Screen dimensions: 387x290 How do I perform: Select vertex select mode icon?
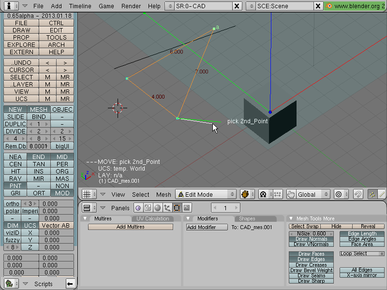372,194
